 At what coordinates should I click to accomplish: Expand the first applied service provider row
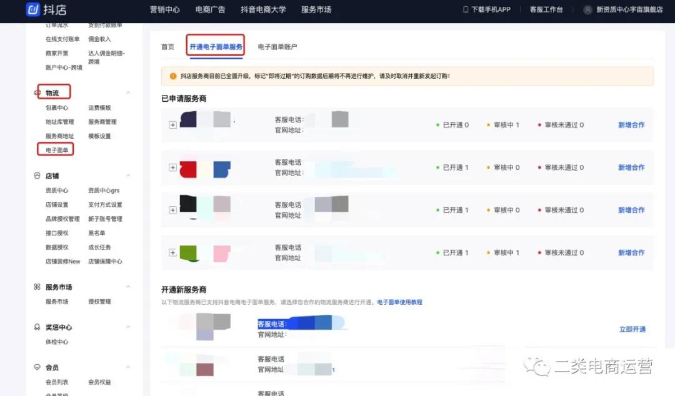pyautogui.click(x=172, y=125)
